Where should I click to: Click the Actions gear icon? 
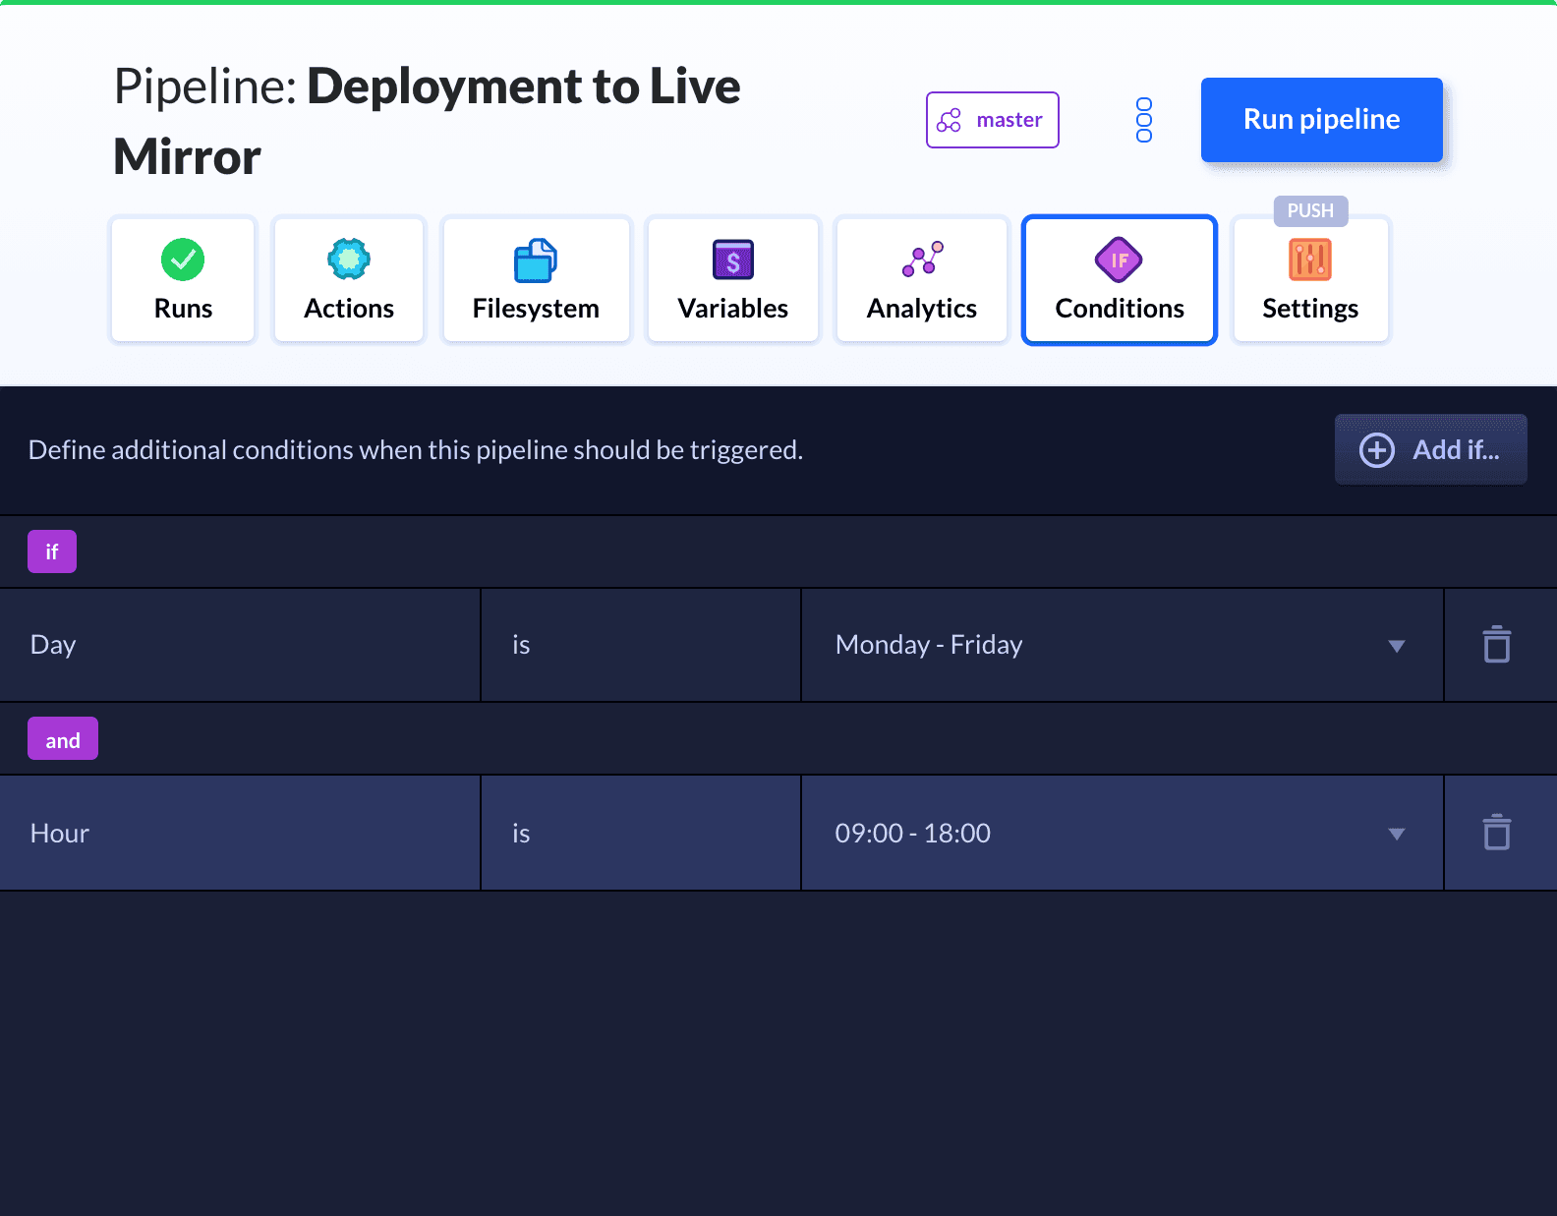coord(349,260)
